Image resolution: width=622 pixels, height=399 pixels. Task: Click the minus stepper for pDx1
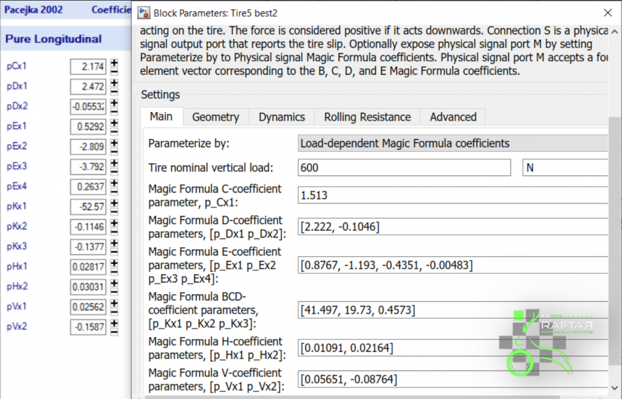tap(114, 90)
